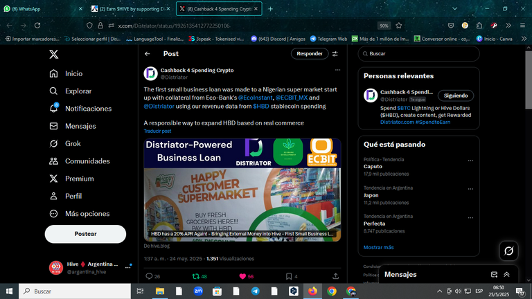This screenshot has height=299, width=532.
Task: Open the Japon trending topic
Action: pos(371,195)
